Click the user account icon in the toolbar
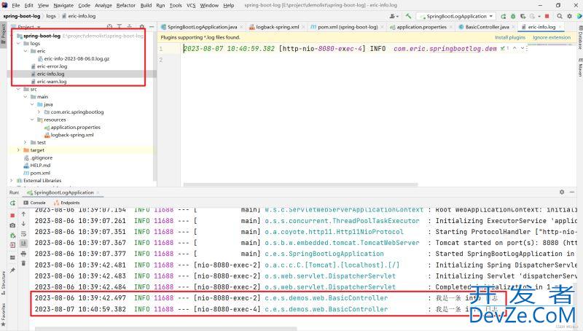This screenshot has width=583, height=331. (394, 16)
